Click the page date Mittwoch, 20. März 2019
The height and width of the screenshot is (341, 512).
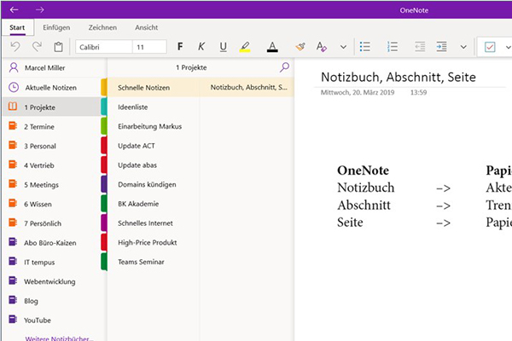coord(358,92)
